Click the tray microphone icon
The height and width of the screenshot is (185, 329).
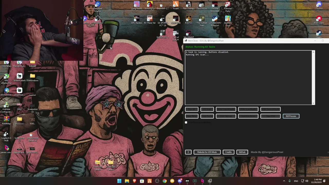click(290, 181)
